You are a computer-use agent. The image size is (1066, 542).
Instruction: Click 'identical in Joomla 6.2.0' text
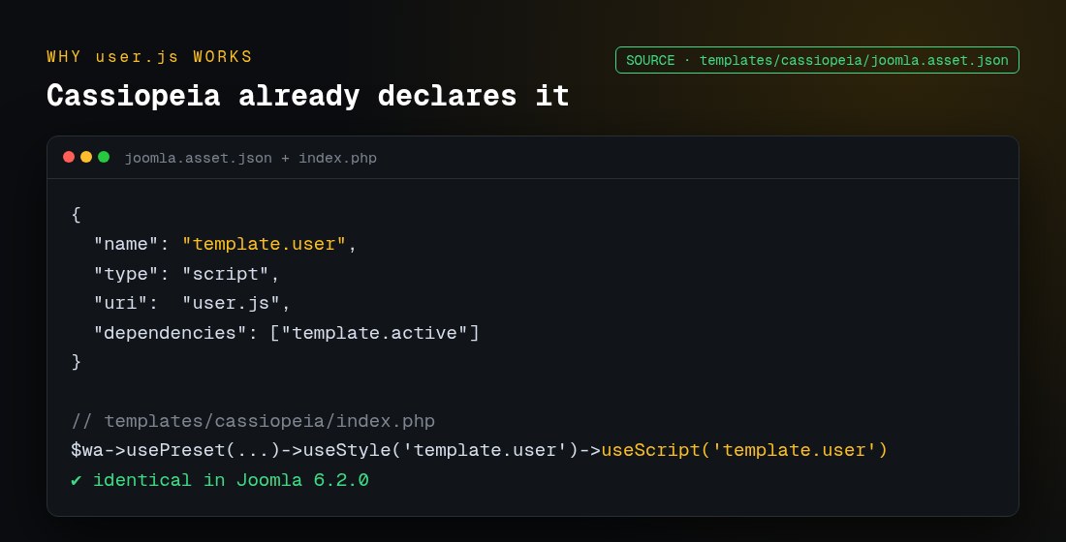[x=231, y=480]
